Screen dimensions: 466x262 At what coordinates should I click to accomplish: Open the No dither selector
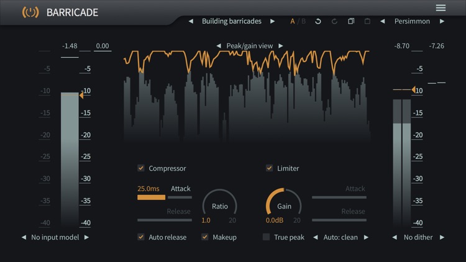coord(418,237)
